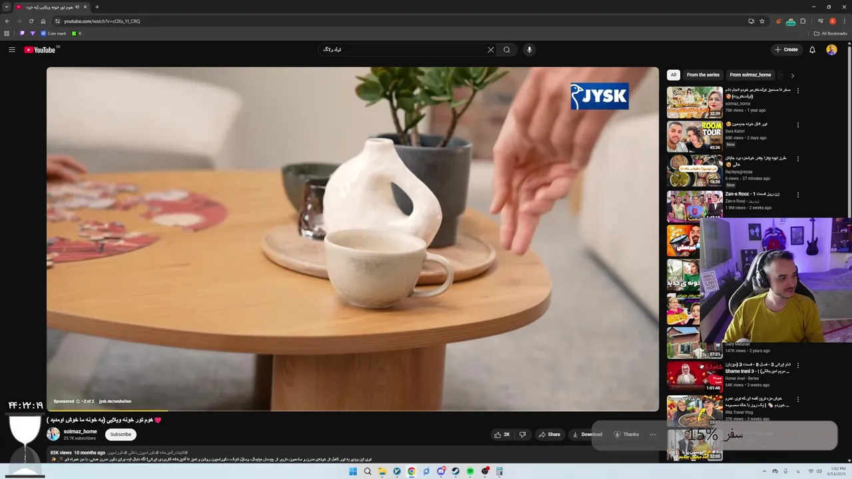The height and width of the screenshot is (479, 852).
Task: Click the Create button
Action: coord(786,50)
